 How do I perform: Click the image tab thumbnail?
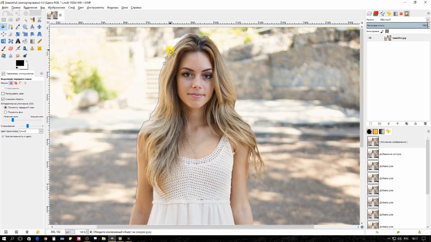(52, 15)
